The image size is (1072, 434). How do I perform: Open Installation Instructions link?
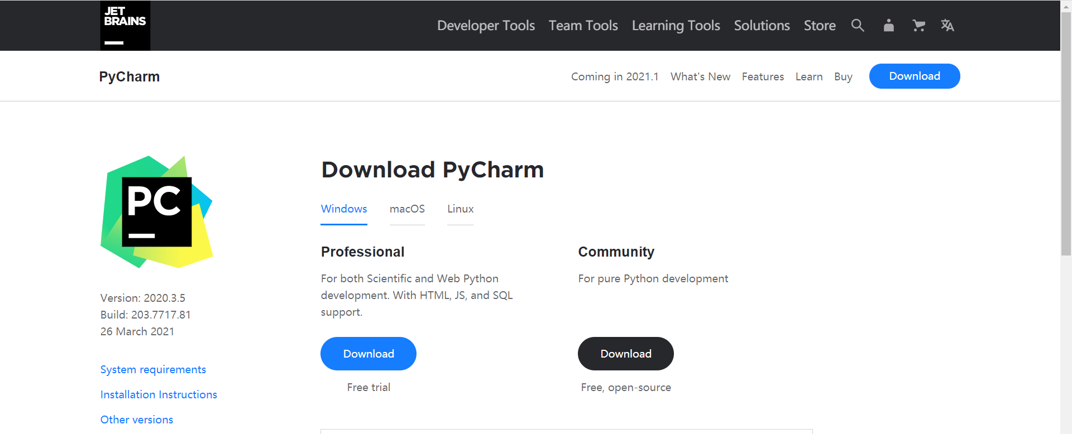[159, 394]
